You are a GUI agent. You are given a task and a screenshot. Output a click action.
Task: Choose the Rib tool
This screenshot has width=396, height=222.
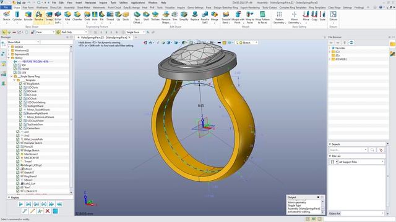point(101,17)
